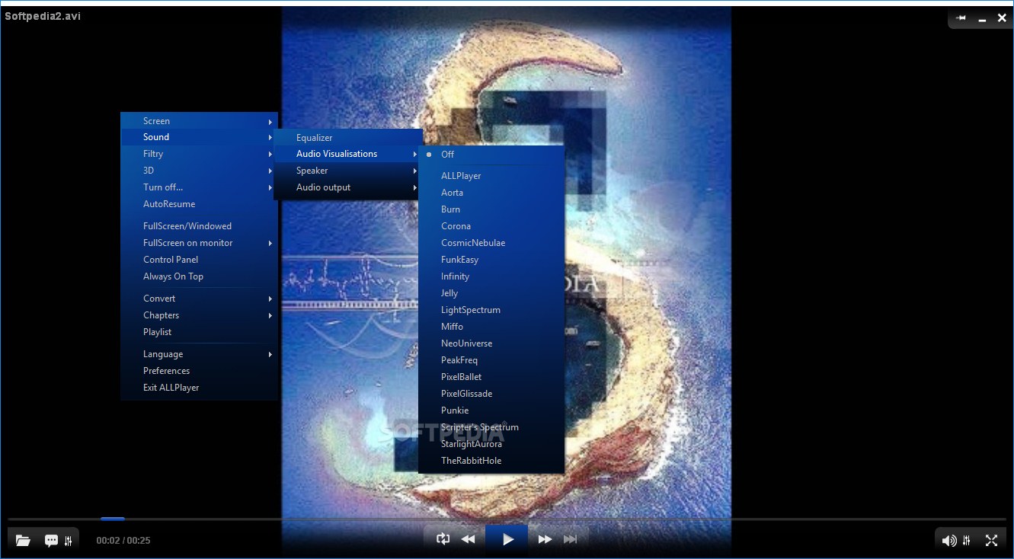This screenshot has width=1014, height=559.
Task: Click the blue seek bar position handle
Action: point(112,519)
